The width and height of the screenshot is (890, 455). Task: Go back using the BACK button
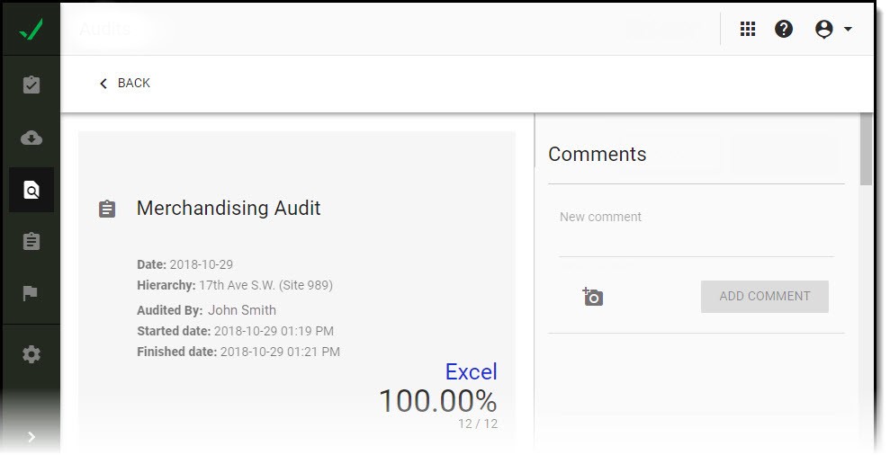(x=124, y=83)
